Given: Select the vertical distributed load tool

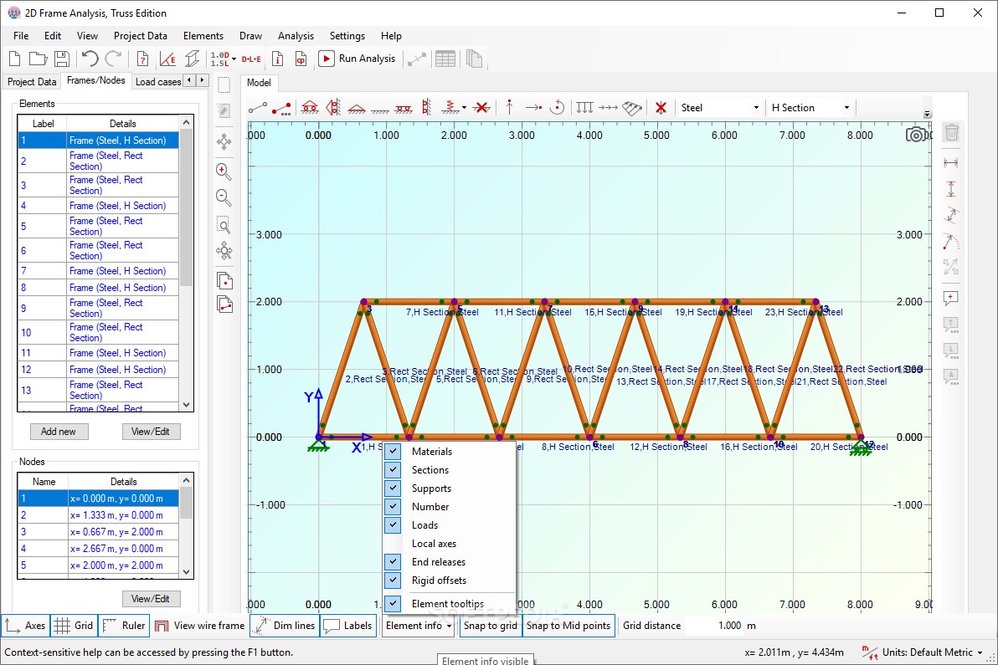Looking at the screenshot, I should pyautogui.click(x=584, y=107).
